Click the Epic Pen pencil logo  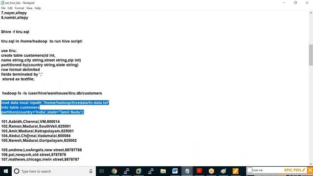coord(304,170)
